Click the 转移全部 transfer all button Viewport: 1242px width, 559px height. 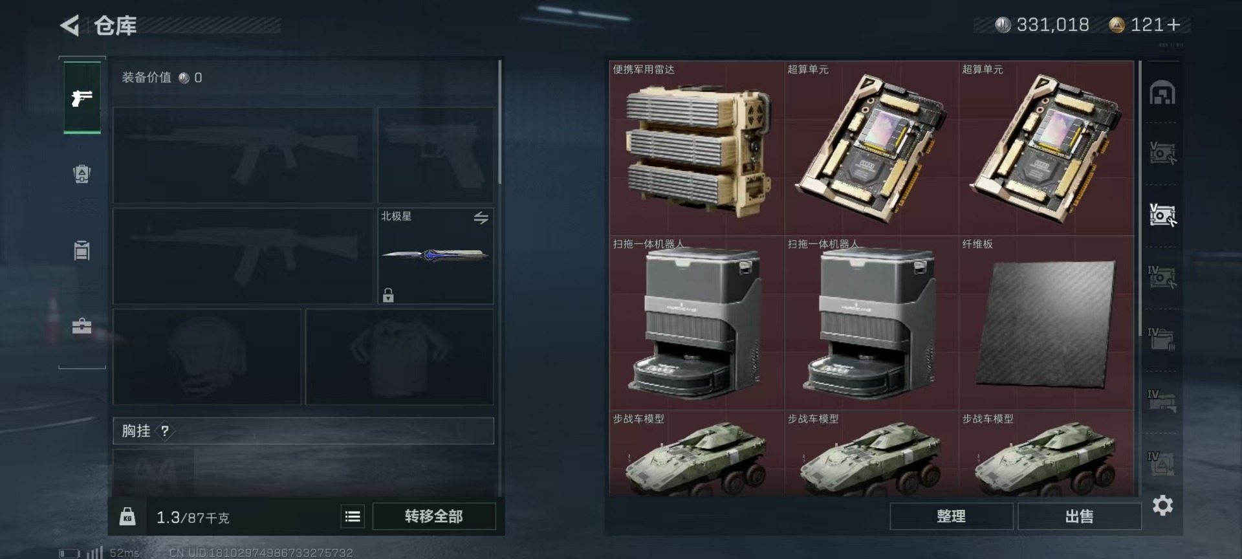[x=434, y=516]
